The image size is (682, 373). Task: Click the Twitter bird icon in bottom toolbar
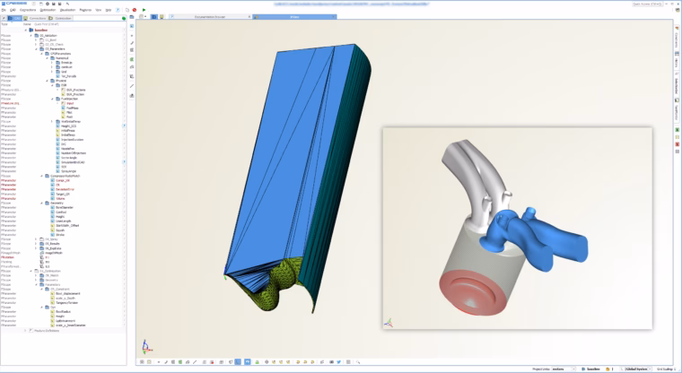pyautogui.click(x=339, y=361)
